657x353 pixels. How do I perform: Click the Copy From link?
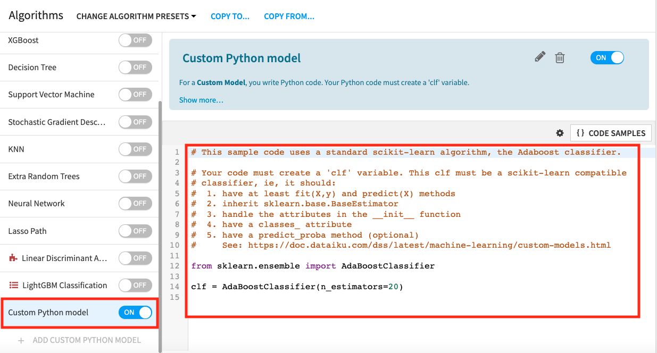289,16
